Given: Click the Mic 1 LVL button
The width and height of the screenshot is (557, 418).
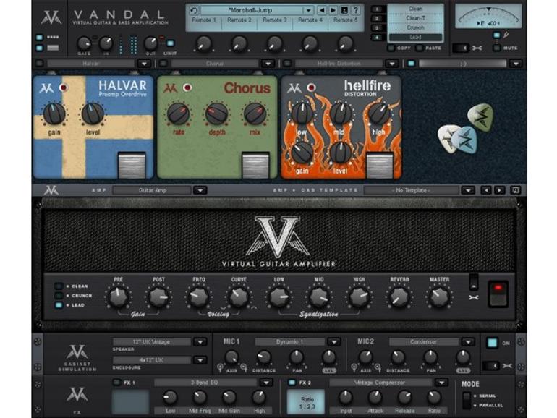Looking at the screenshot, I should [x=329, y=370].
